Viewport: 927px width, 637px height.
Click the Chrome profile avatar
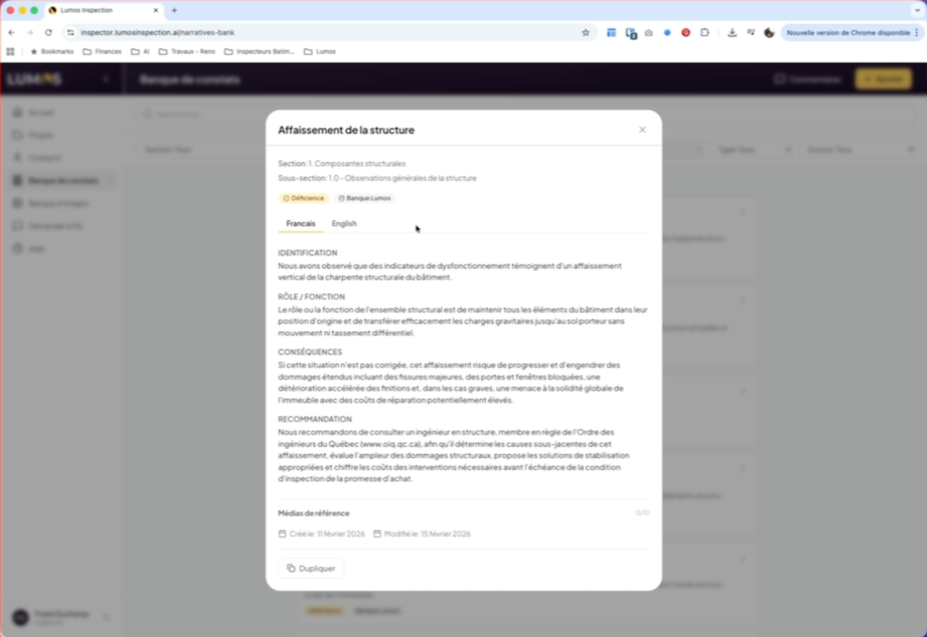[769, 32]
